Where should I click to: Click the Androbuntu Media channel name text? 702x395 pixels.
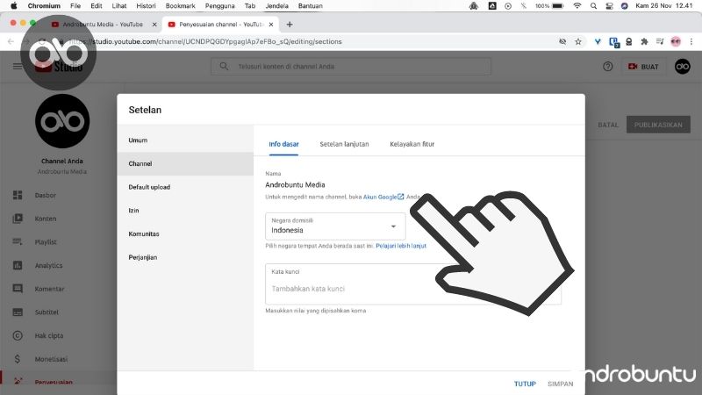coord(295,184)
